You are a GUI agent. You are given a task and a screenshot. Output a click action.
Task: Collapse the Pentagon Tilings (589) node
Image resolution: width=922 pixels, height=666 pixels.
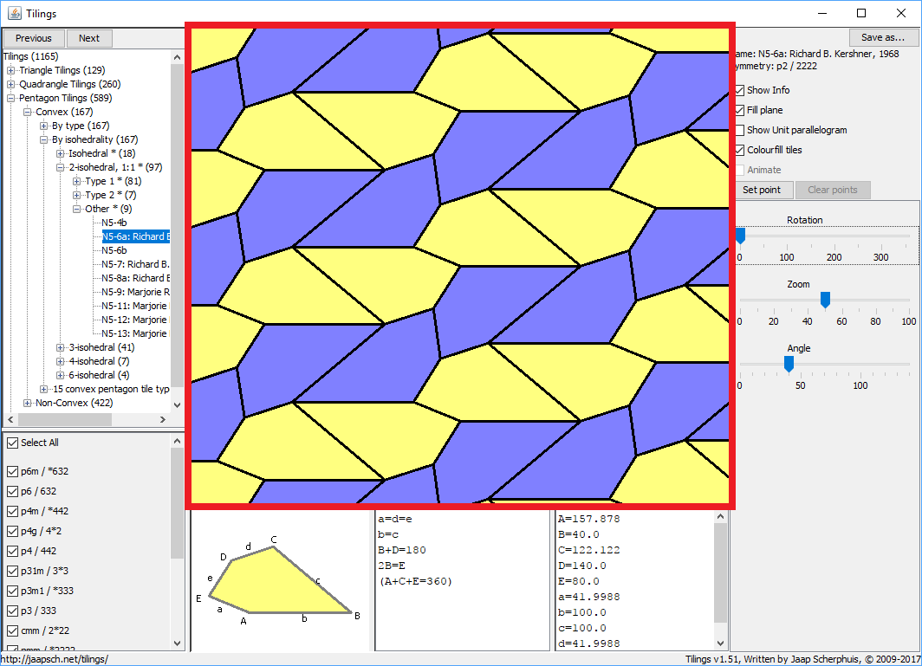pos(10,98)
